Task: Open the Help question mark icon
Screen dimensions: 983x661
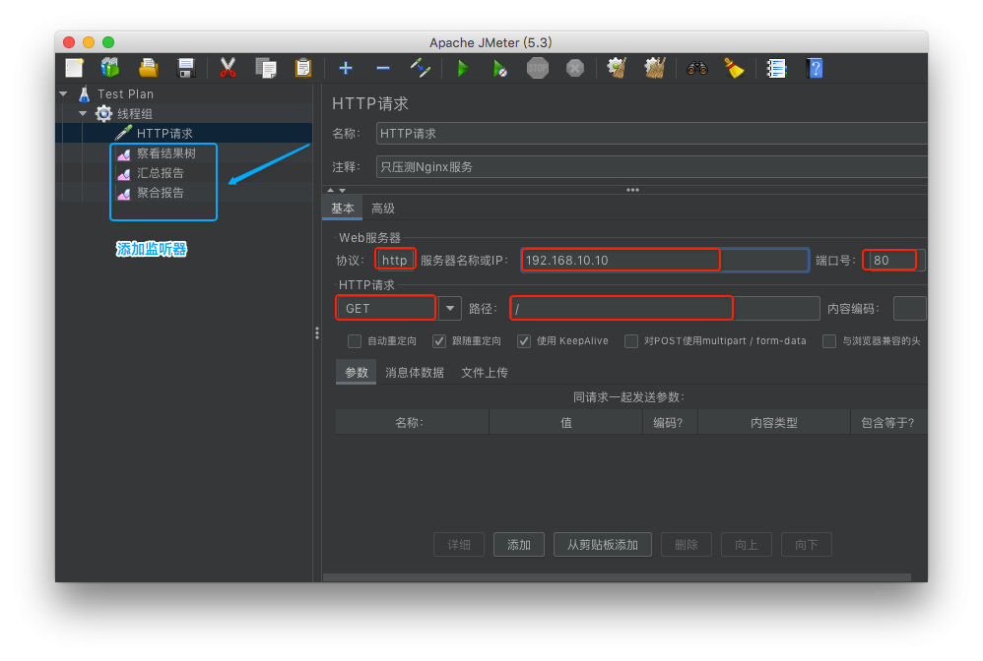Action: click(x=814, y=68)
